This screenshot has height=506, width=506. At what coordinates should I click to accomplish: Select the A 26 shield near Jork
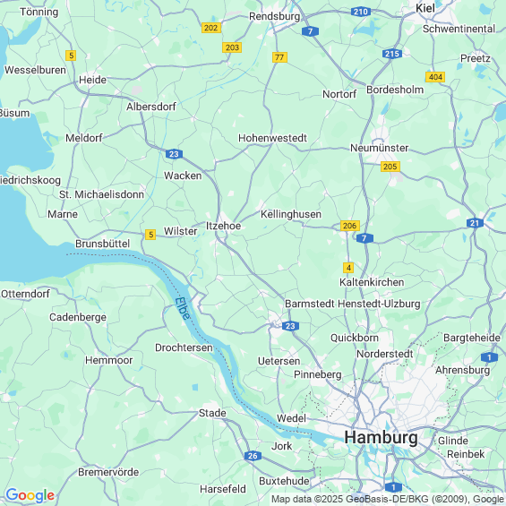coord(253,456)
